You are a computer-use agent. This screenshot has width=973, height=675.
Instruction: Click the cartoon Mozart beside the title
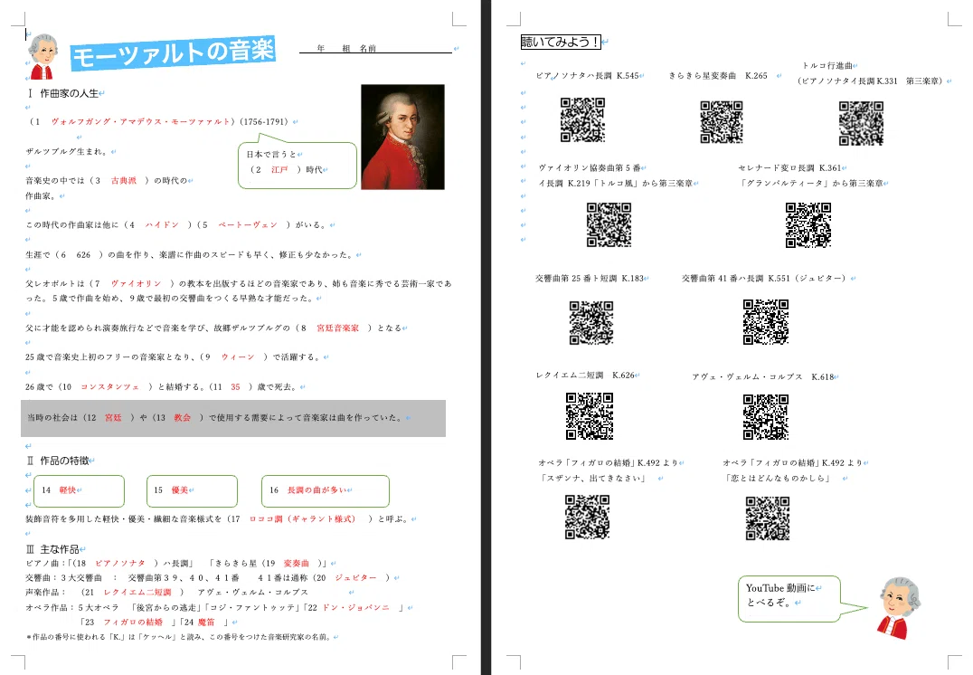click(43, 57)
